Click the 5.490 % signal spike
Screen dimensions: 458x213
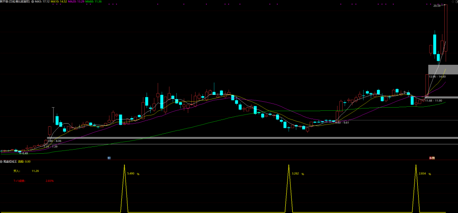125,188
